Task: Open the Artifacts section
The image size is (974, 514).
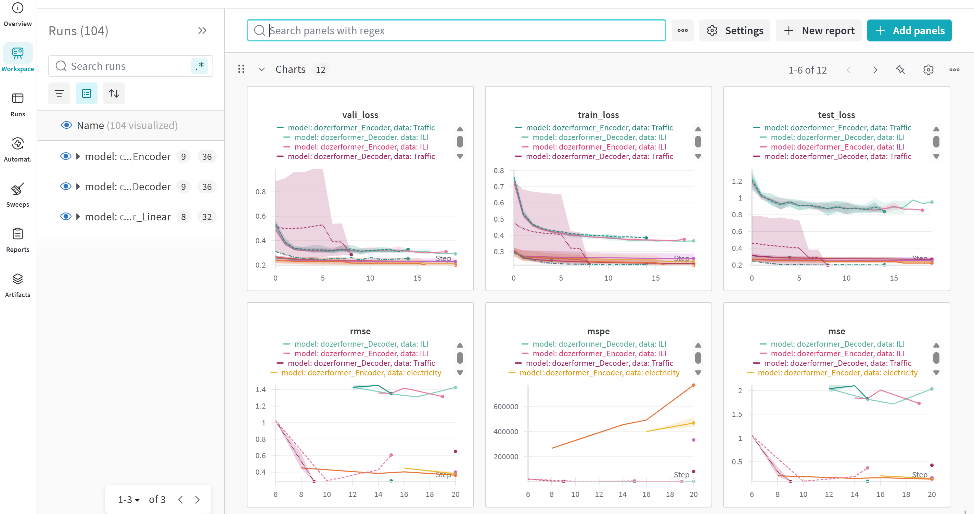Action: [17, 285]
